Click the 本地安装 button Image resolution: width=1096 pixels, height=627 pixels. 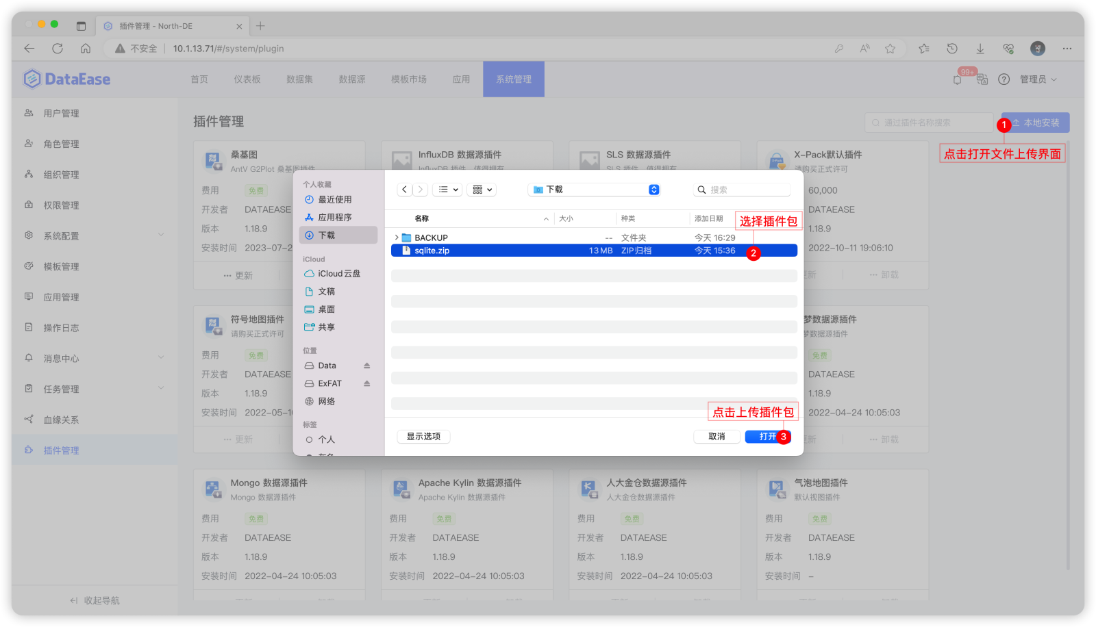[x=1036, y=123]
